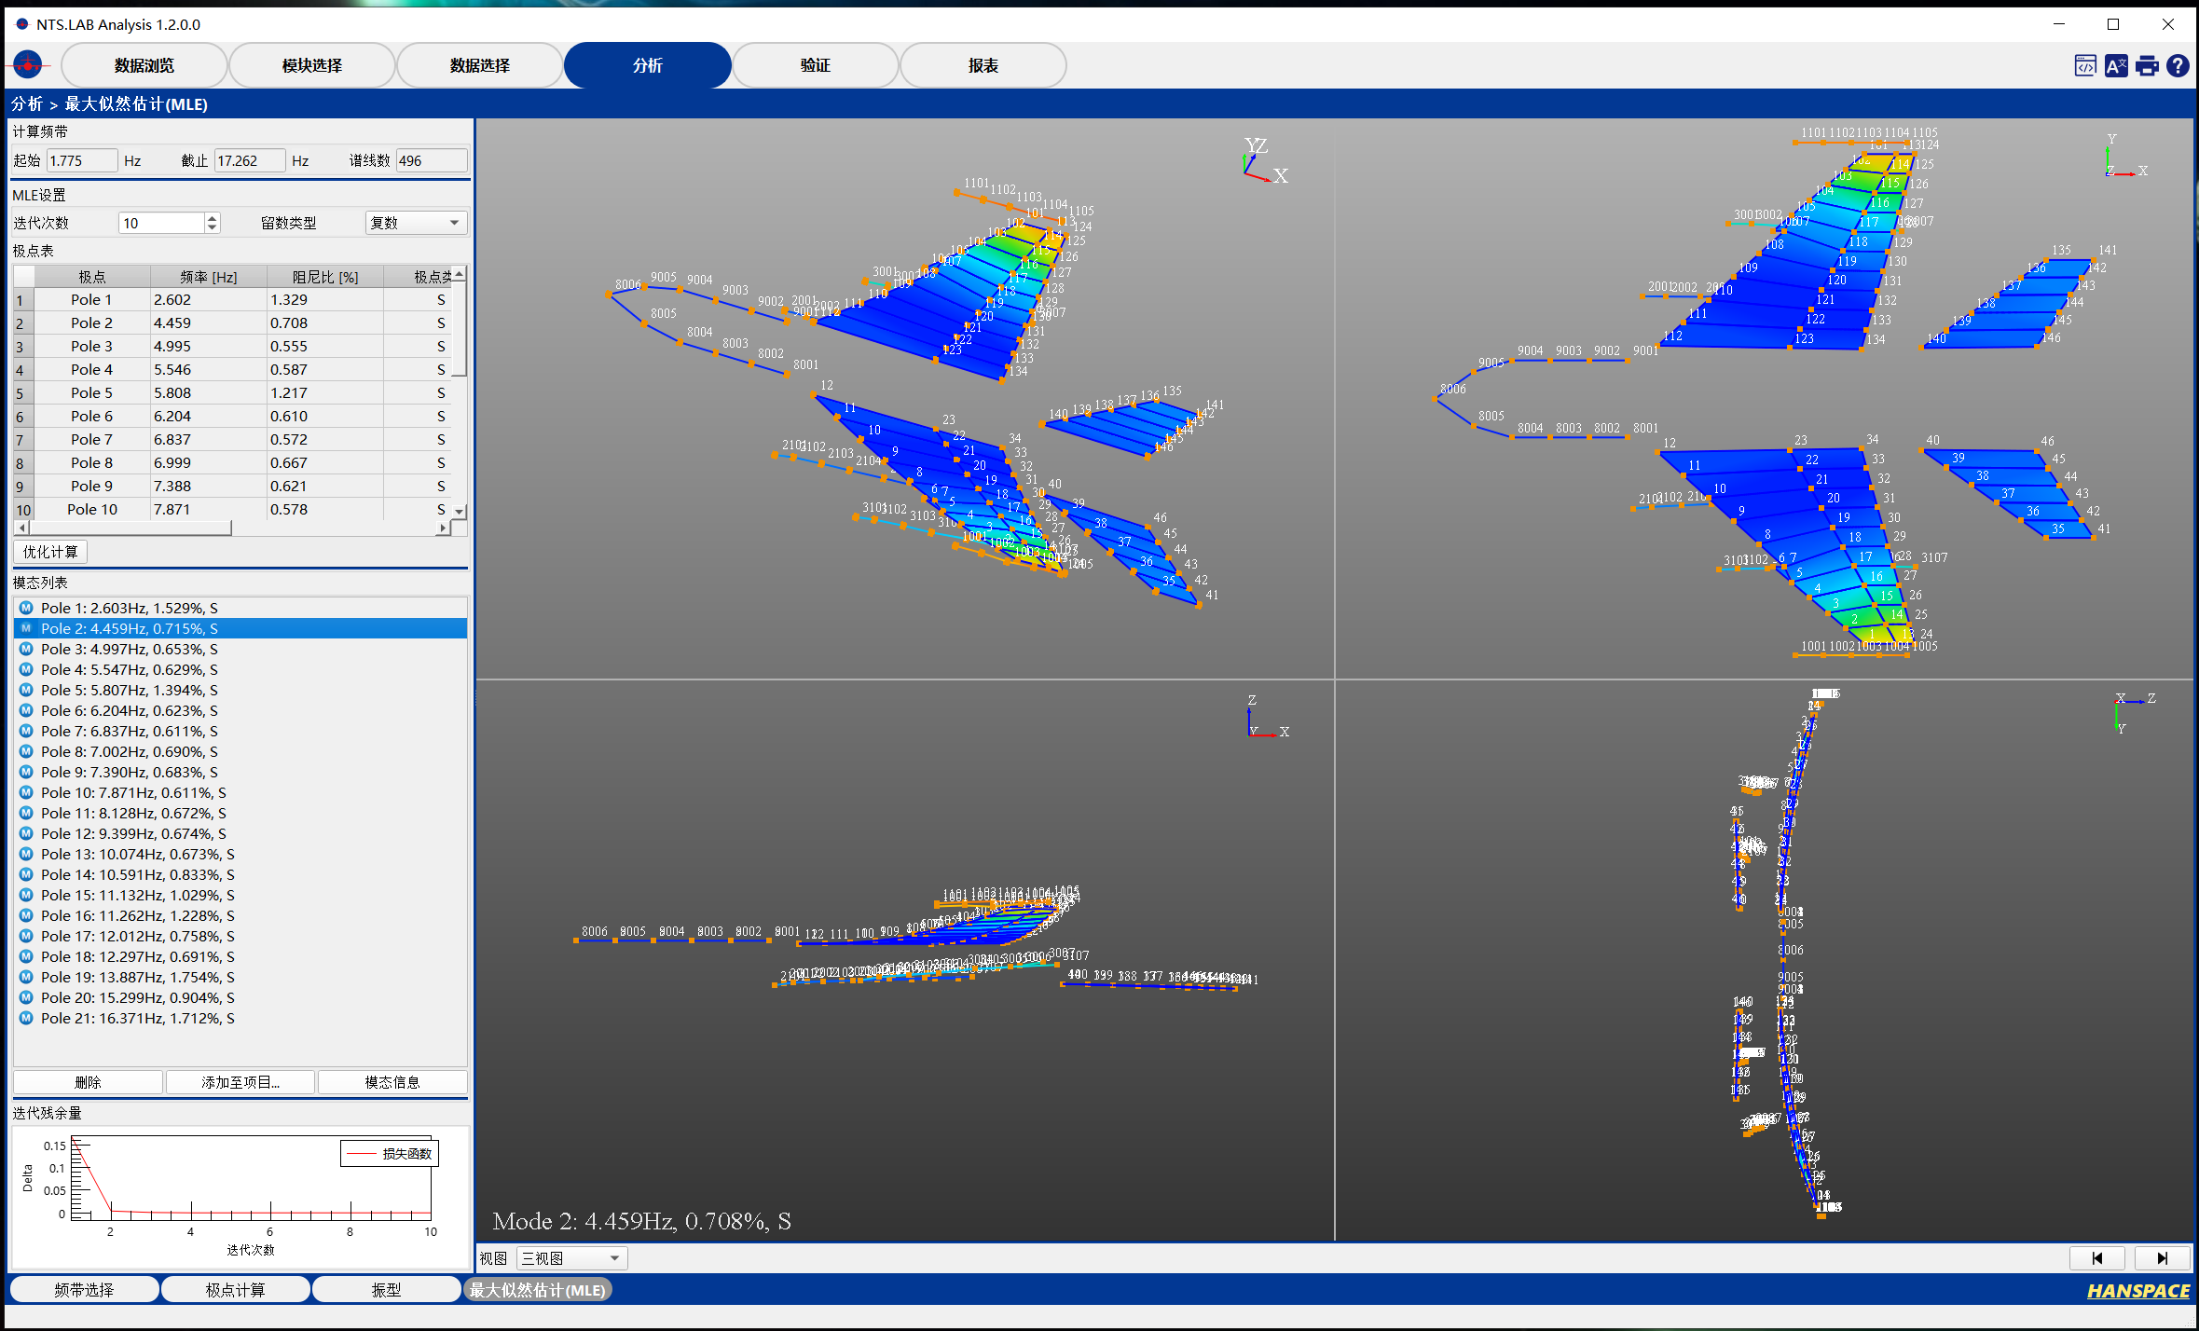Open the 视图 三视图 dropdown
Screen dimensions: 2199x1331
(x=571, y=1258)
